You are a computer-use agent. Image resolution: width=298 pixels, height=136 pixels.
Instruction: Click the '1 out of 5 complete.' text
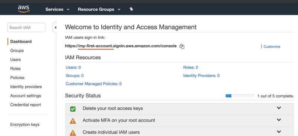[276, 96]
